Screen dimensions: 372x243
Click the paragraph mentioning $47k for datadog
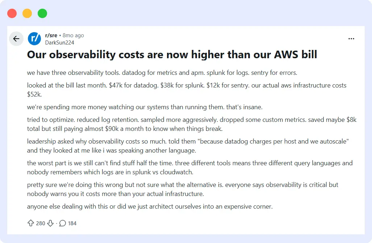[x=187, y=90]
